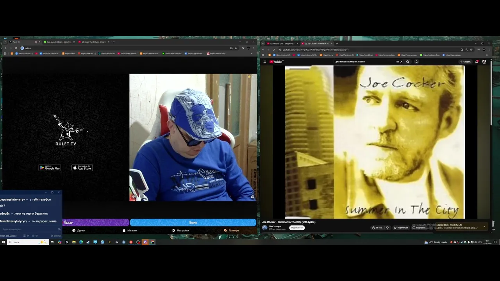500x281 pixels.
Task: Go to YouTube home via logo
Action: click(x=276, y=62)
